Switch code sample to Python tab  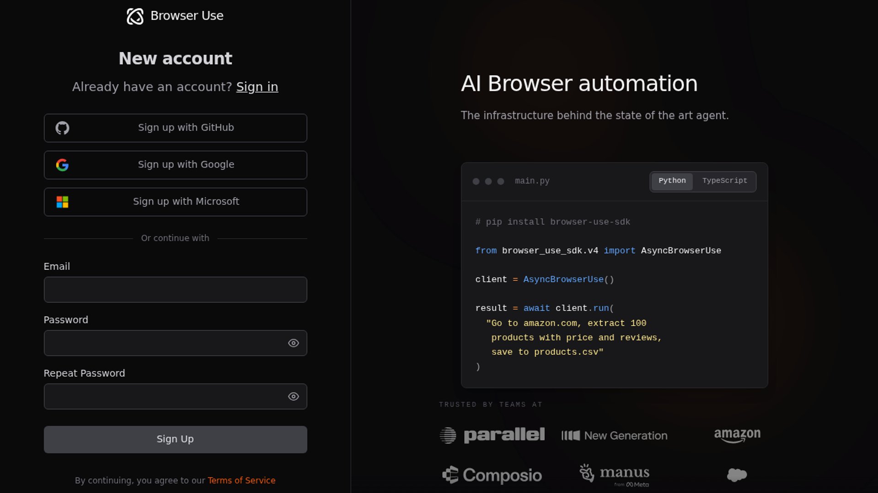672,181
